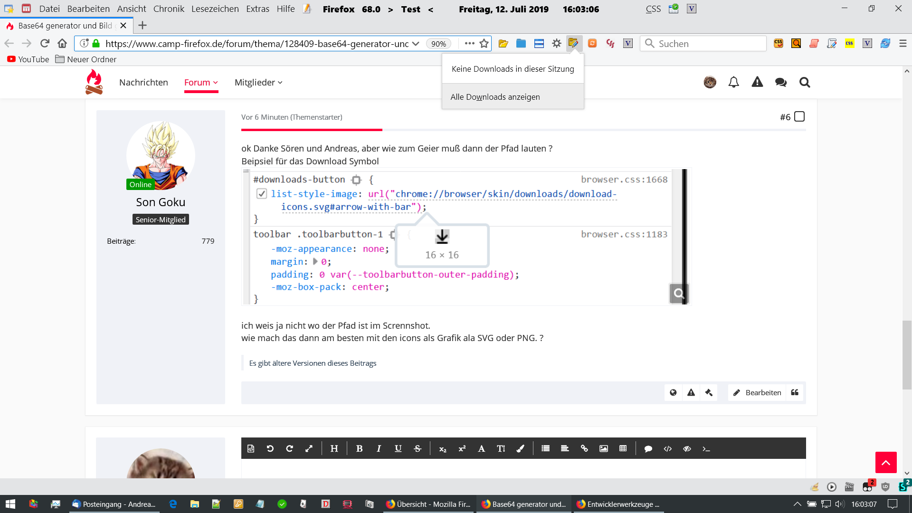Screen dimensions: 912x513
Task: Open older versions of this post link
Action: tap(313, 363)
